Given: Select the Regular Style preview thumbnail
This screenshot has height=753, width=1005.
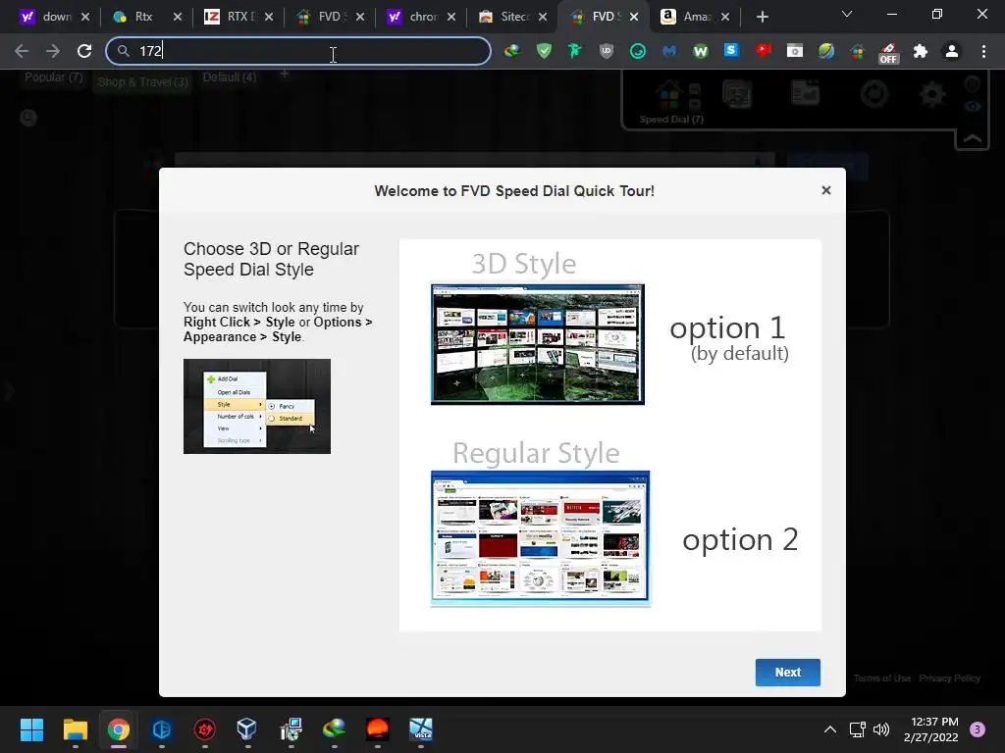Looking at the screenshot, I should [x=541, y=538].
